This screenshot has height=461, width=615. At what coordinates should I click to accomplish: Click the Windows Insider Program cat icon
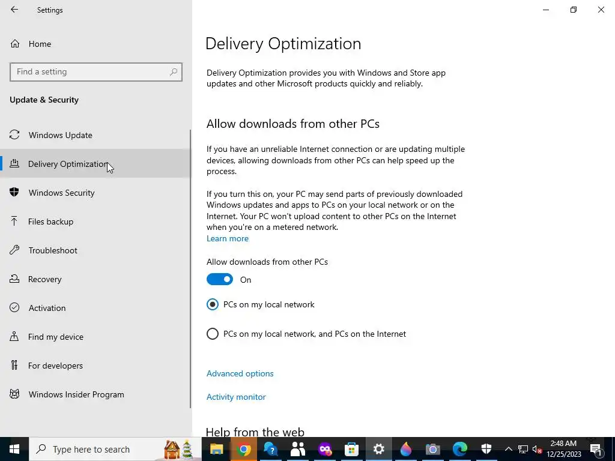(x=14, y=394)
